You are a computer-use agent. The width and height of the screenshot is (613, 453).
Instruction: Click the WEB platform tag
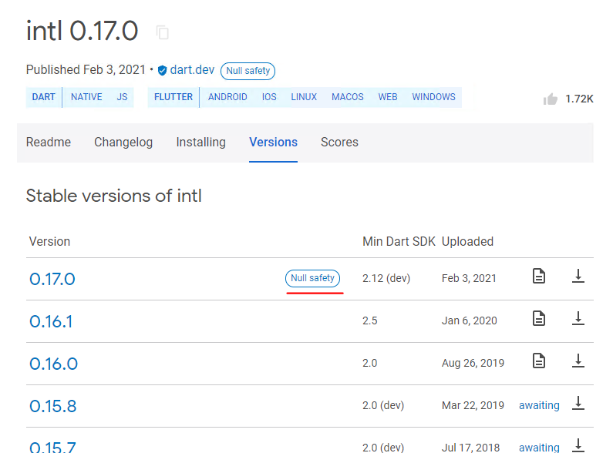(388, 97)
